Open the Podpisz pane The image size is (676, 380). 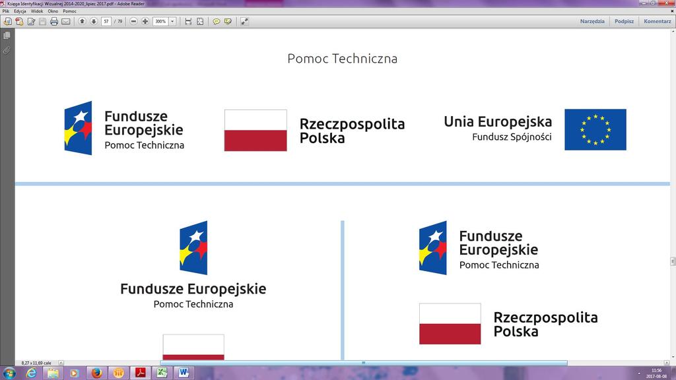click(x=625, y=21)
